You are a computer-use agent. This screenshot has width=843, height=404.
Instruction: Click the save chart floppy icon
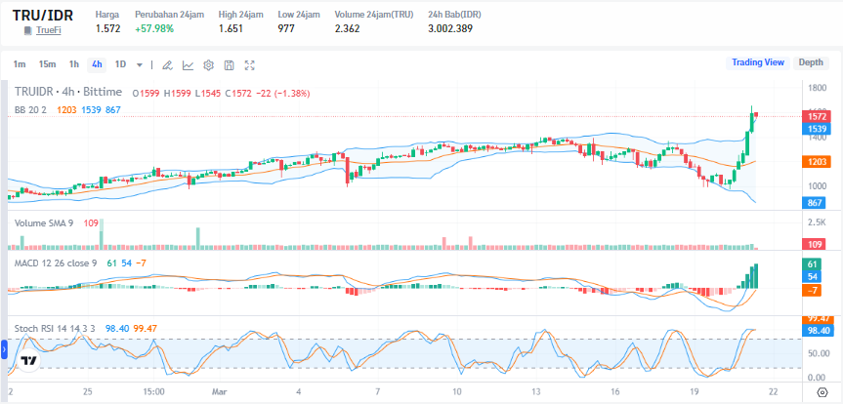229,65
